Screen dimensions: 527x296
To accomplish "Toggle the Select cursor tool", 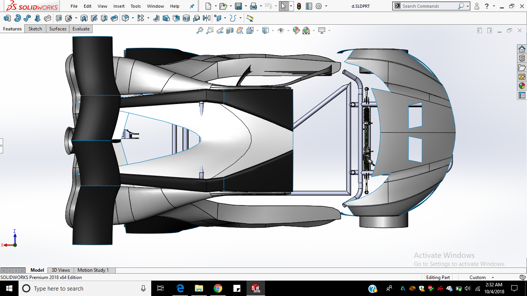I will (284, 6).
